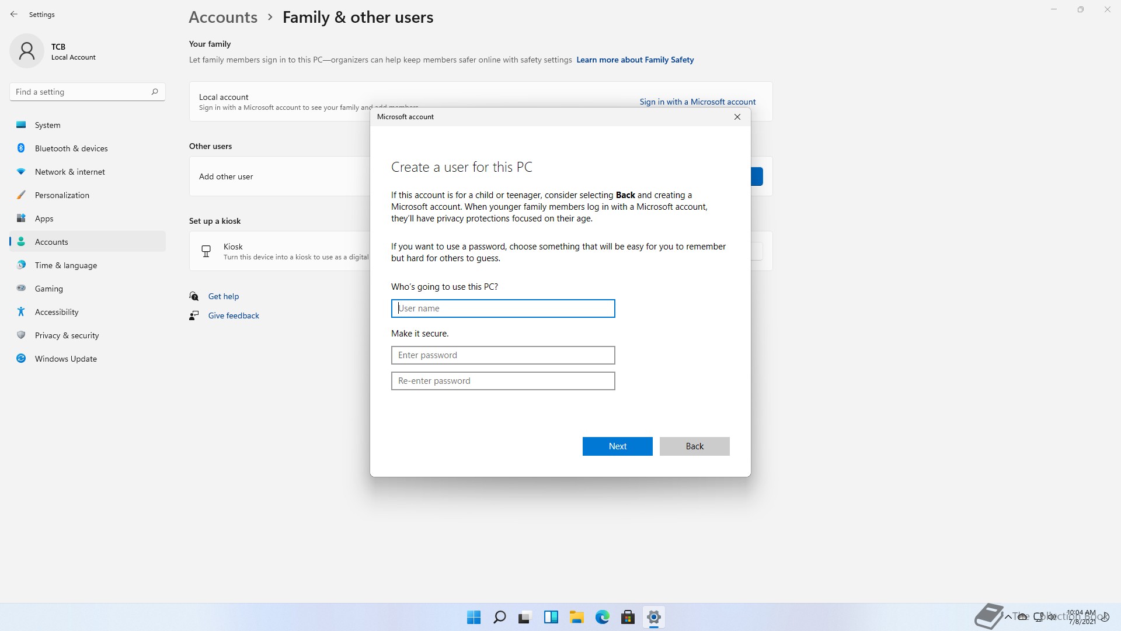Click the Personalization brush icon
The width and height of the screenshot is (1121, 631).
coord(21,195)
